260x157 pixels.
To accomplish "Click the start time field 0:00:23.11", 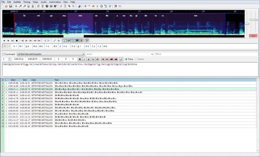I will coord(19,59).
